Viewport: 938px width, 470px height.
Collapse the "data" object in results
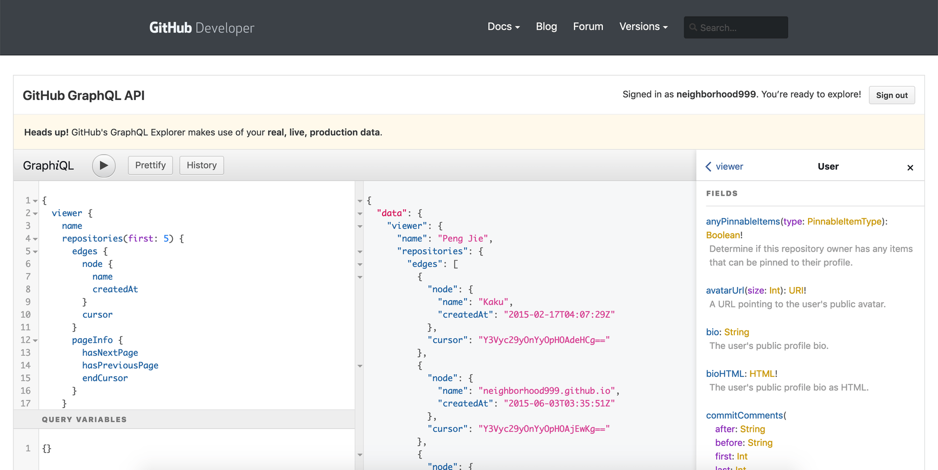pyautogui.click(x=360, y=214)
